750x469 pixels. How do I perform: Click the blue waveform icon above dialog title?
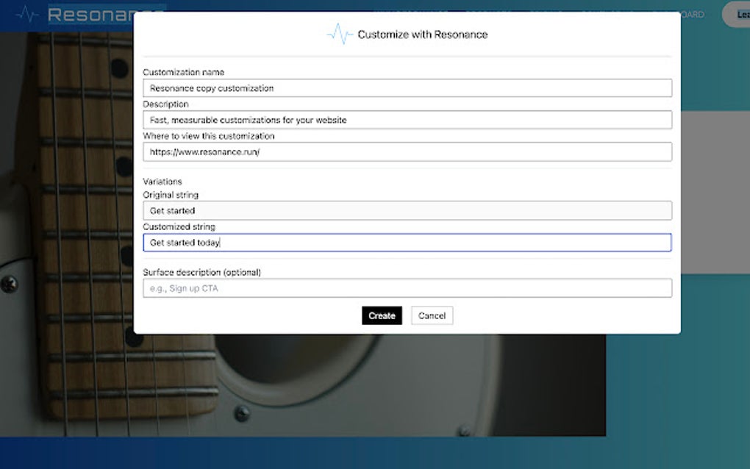(339, 33)
